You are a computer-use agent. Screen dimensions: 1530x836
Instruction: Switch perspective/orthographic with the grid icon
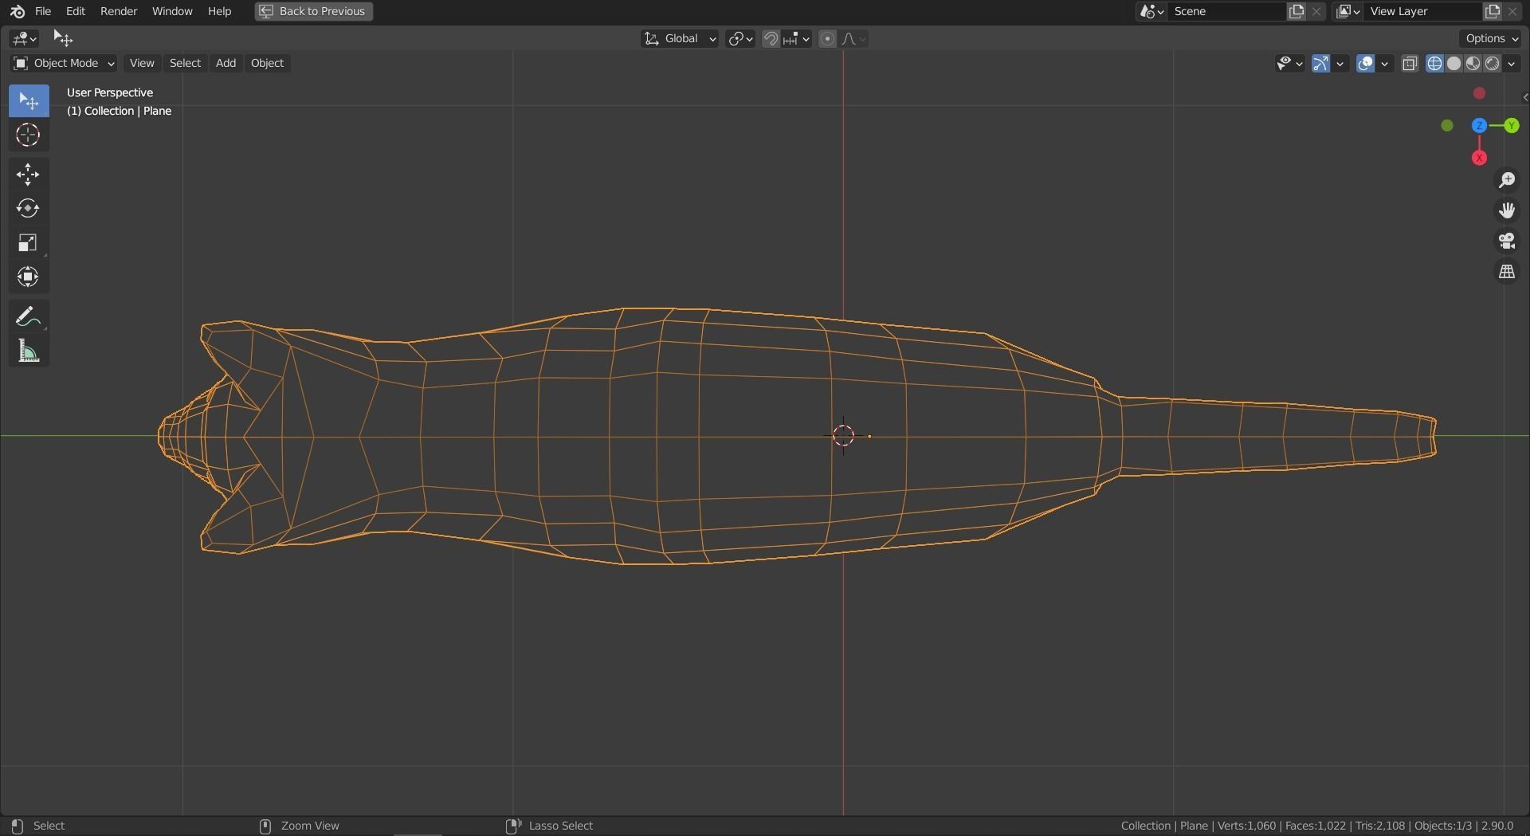click(1506, 273)
